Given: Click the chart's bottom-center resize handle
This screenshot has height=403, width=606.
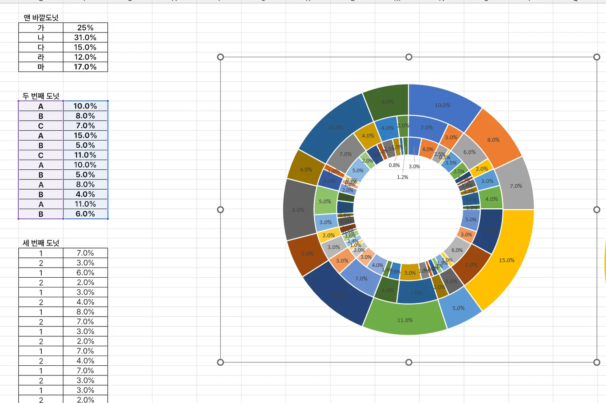Looking at the screenshot, I should click(409, 362).
